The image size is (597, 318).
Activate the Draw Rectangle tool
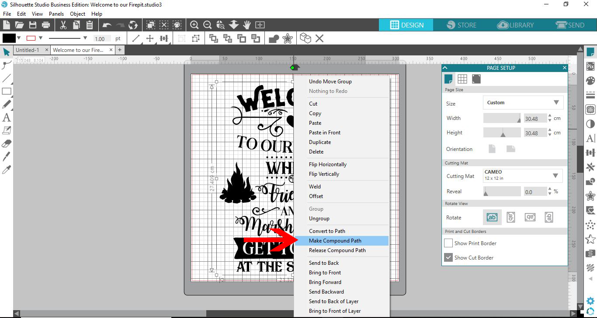click(7, 92)
